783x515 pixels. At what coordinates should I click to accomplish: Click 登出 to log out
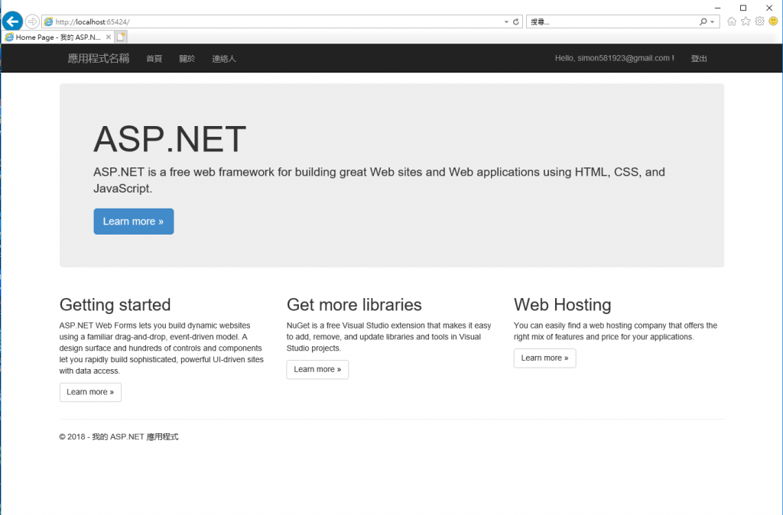[699, 58]
